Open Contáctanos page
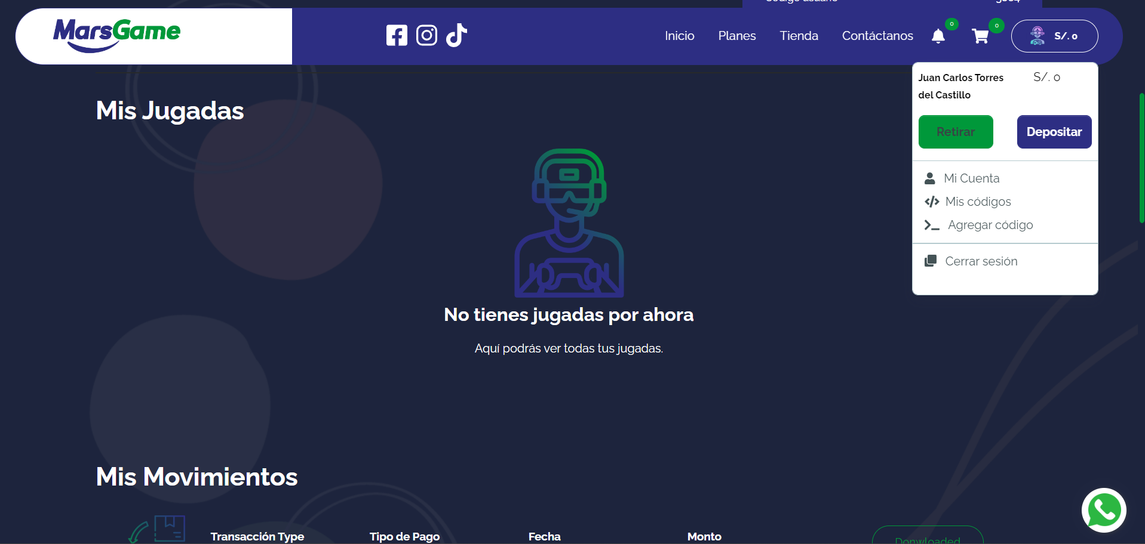Image resolution: width=1145 pixels, height=544 pixels. 877,36
